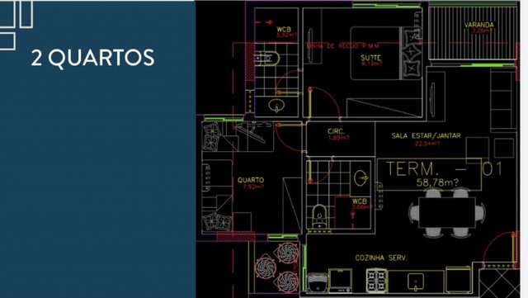Click the toilet symbol in lower WCB

click(319, 216)
